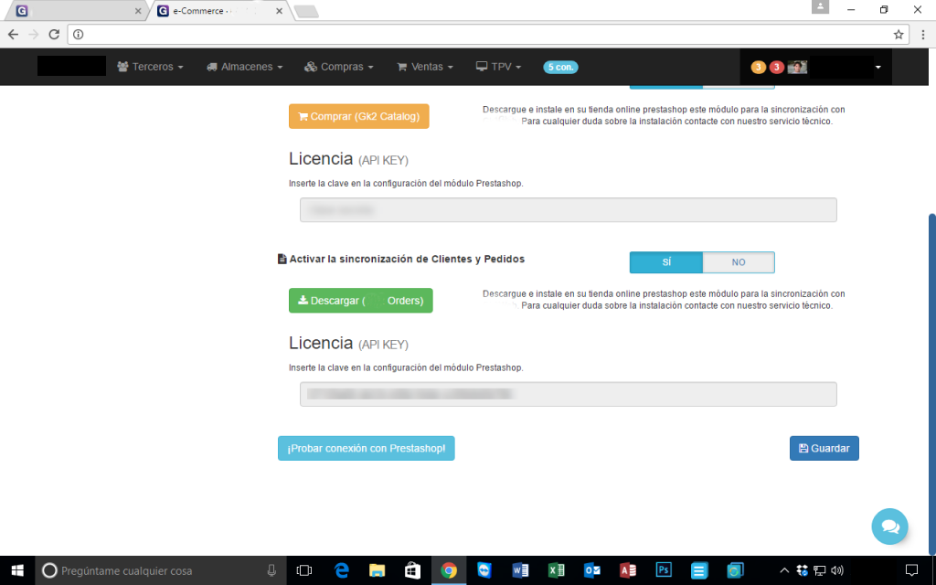
Task: Click the green Descargar Orders button
Action: (x=360, y=301)
